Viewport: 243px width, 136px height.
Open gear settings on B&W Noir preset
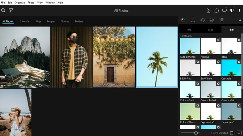pyautogui.click(x=218, y=62)
